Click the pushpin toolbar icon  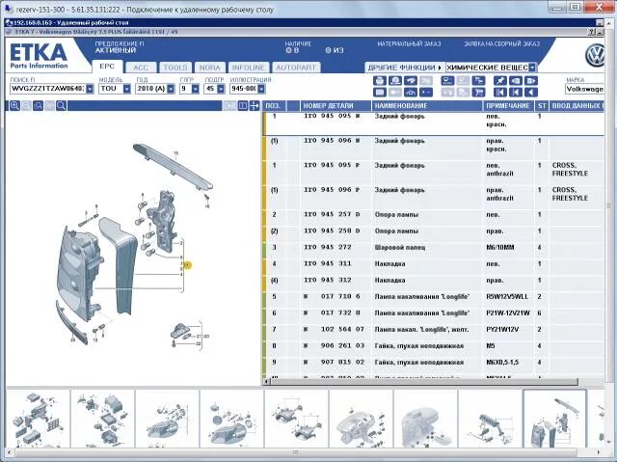[500, 81]
